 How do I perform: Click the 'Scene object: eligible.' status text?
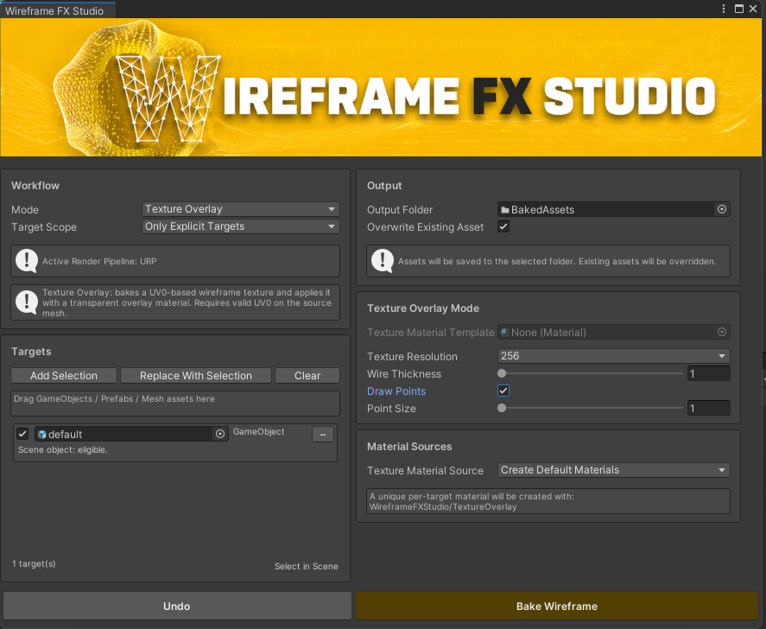(x=63, y=449)
